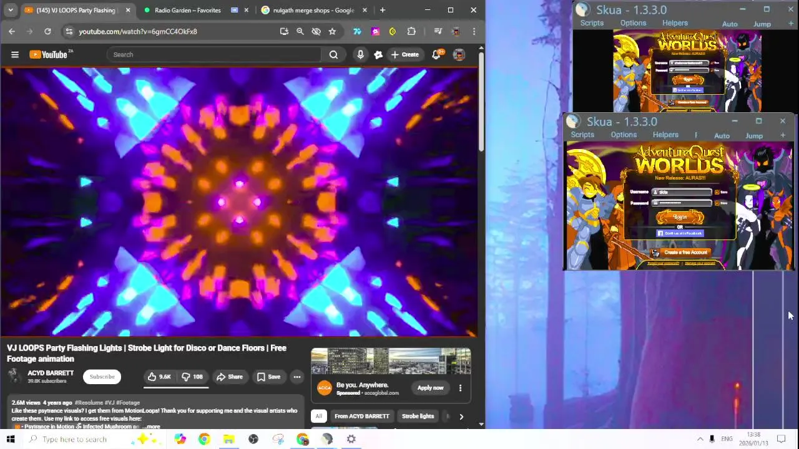The image size is (799, 449).
Task: Open the zoom magnifier icon in the address bar
Action: [x=300, y=31]
